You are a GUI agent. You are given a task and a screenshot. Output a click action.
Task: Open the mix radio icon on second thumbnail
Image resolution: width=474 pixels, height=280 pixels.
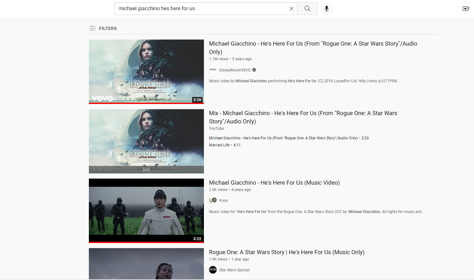click(146, 170)
